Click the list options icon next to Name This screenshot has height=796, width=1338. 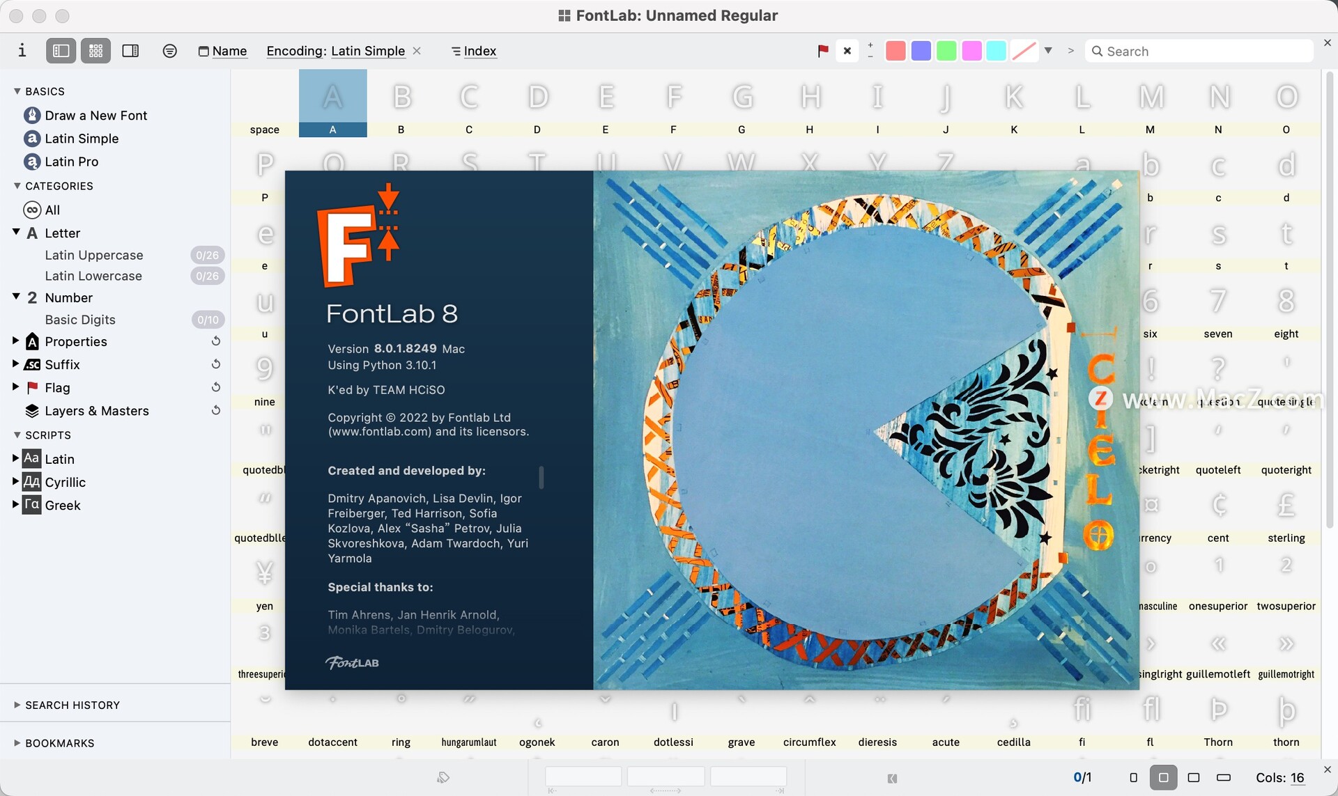pyautogui.click(x=169, y=50)
